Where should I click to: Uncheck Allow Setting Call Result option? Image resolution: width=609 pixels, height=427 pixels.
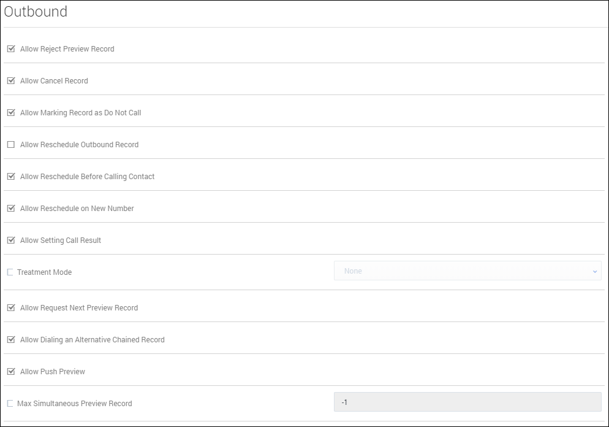pyautogui.click(x=11, y=240)
